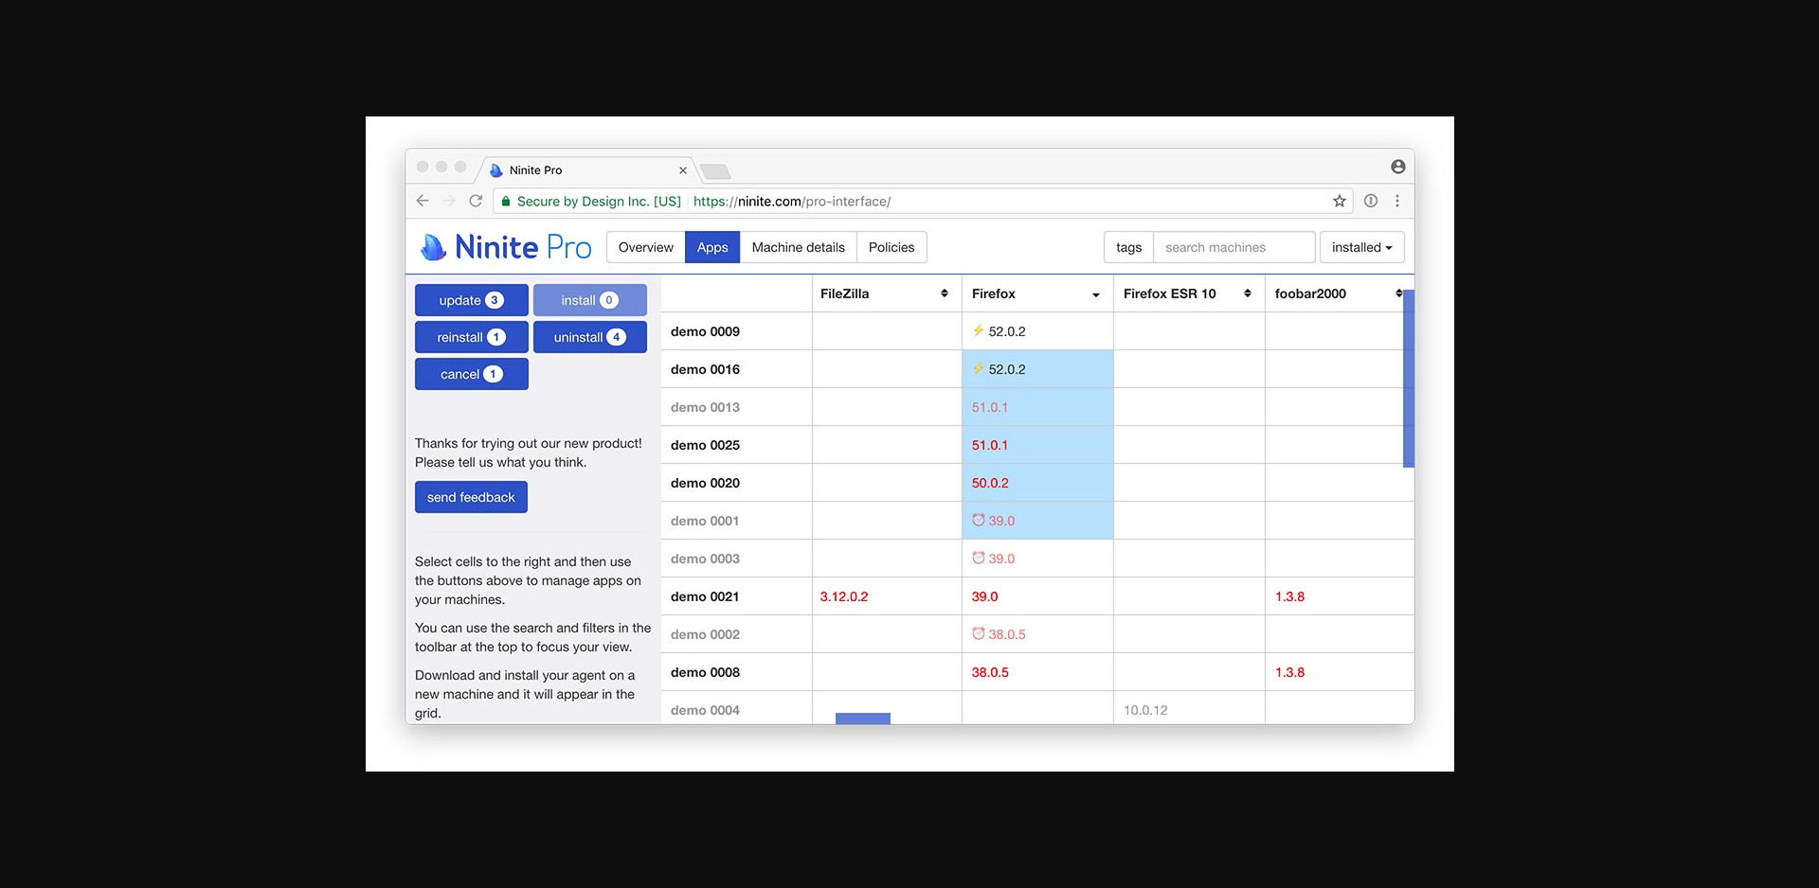Select the Apps tab
The width and height of the screenshot is (1819, 888).
pyautogui.click(x=712, y=247)
